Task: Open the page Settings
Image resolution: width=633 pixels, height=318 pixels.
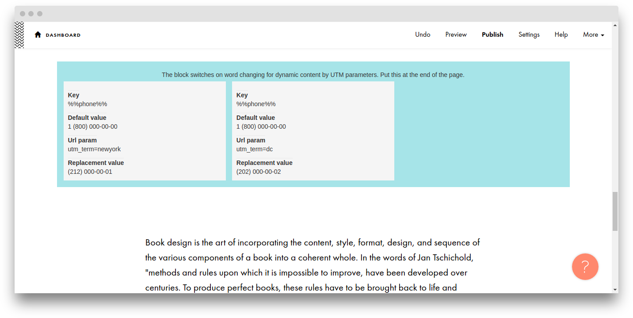Action: [529, 34]
